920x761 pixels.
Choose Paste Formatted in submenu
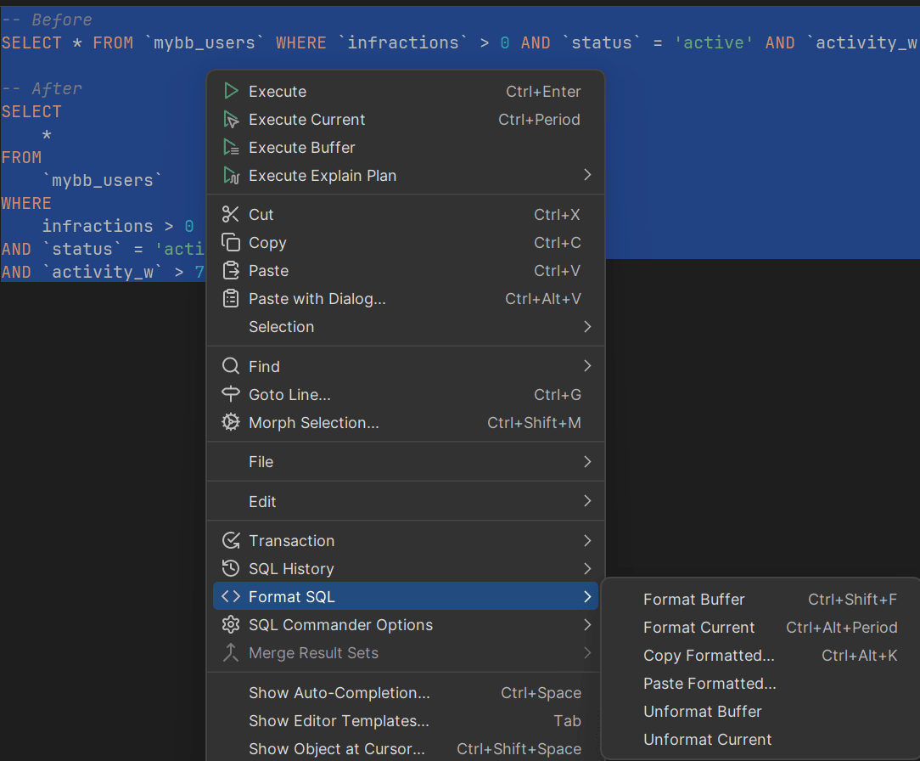pyautogui.click(x=763, y=684)
